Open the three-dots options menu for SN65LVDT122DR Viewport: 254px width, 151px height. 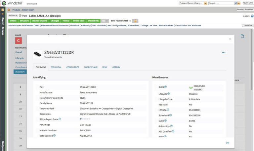point(224,53)
